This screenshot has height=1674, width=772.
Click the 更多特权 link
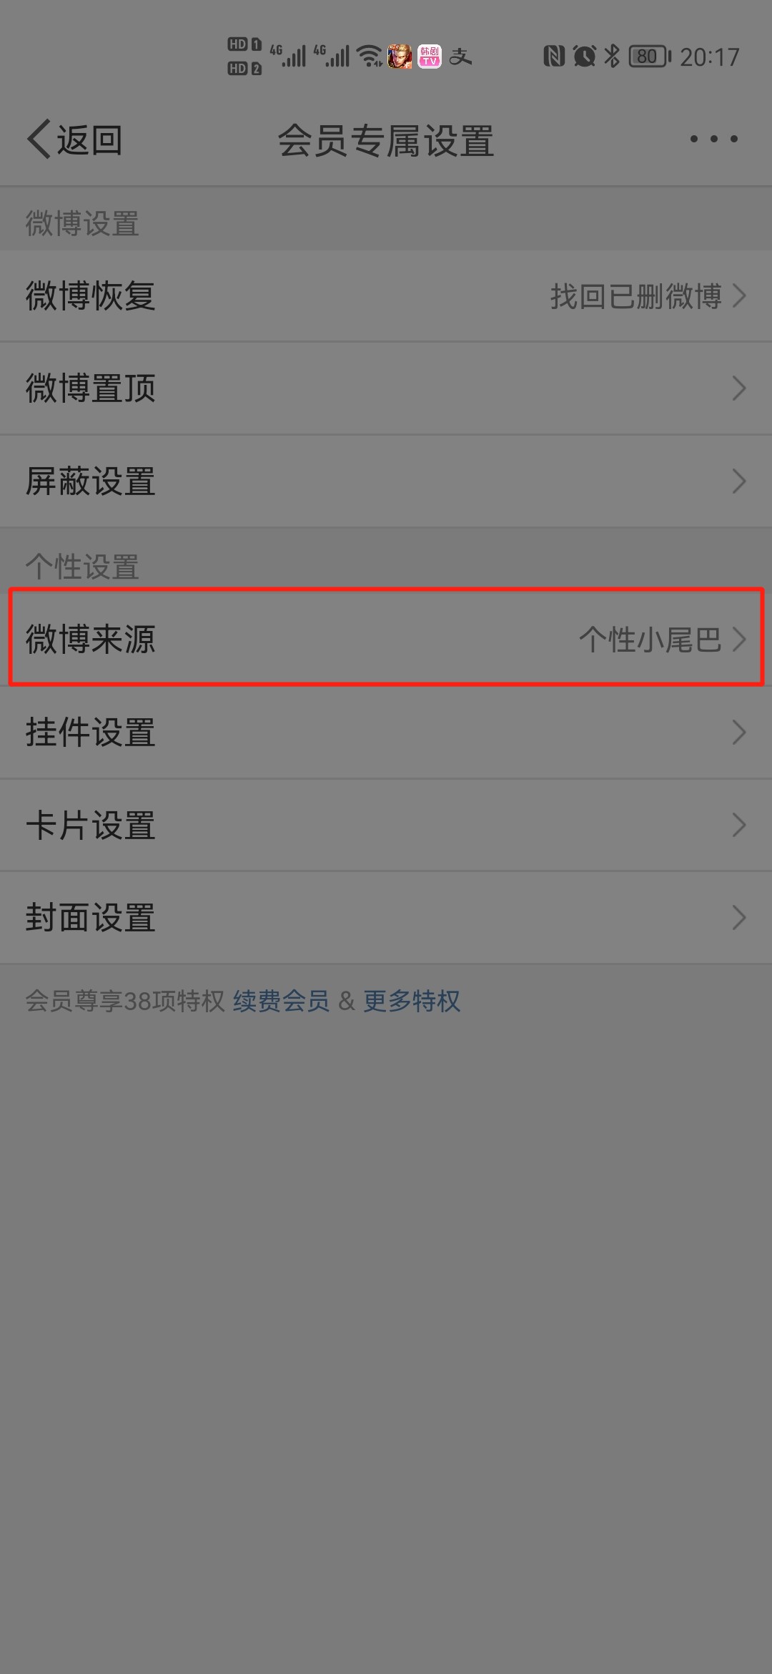coord(412,1001)
